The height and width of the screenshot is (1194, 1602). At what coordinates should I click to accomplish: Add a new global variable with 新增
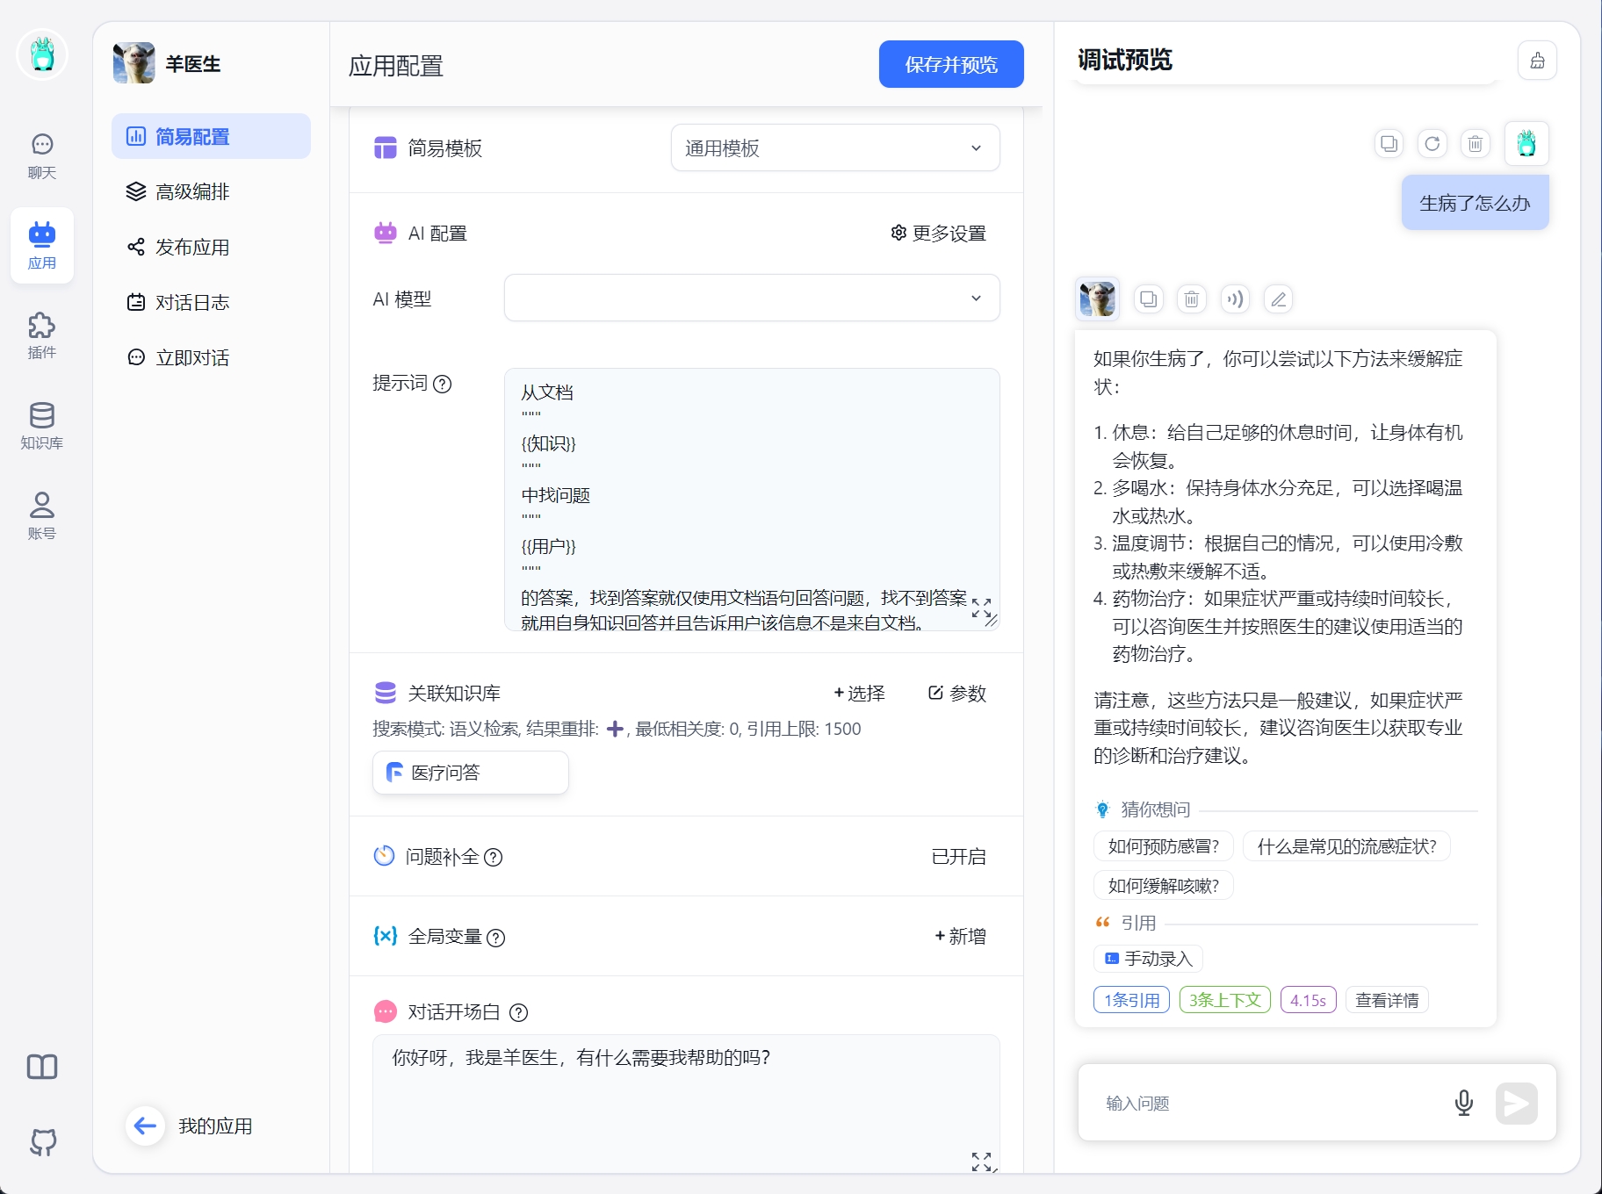pos(960,936)
